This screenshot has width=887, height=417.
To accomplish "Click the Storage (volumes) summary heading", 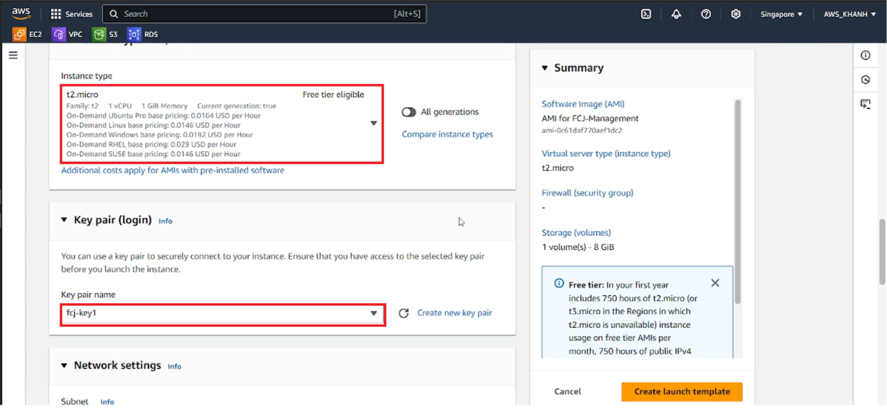I will tap(577, 233).
